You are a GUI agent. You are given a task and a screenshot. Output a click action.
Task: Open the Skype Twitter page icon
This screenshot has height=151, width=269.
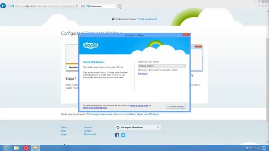[x=123, y=135]
